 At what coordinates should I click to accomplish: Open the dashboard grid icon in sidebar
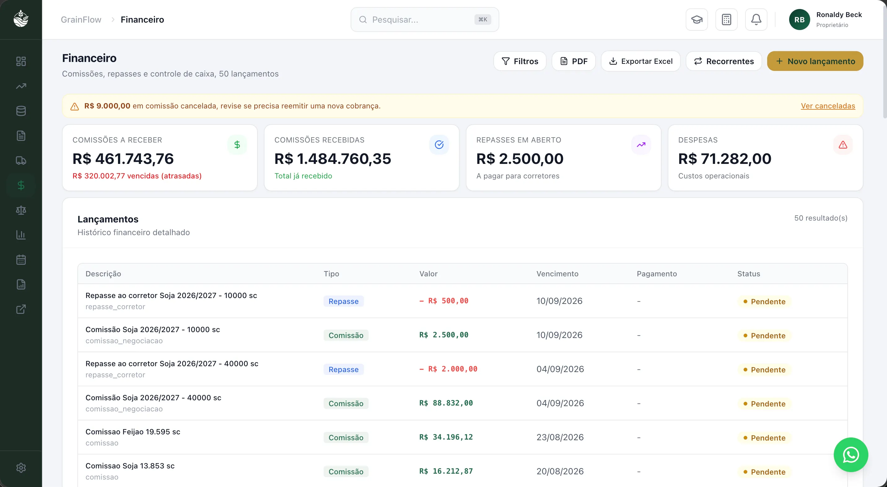(x=21, y=61)
